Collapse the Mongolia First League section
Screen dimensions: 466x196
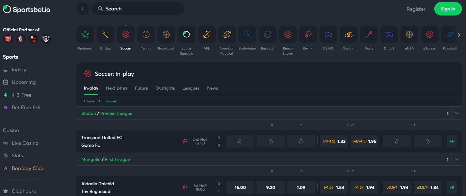point(457,159)
